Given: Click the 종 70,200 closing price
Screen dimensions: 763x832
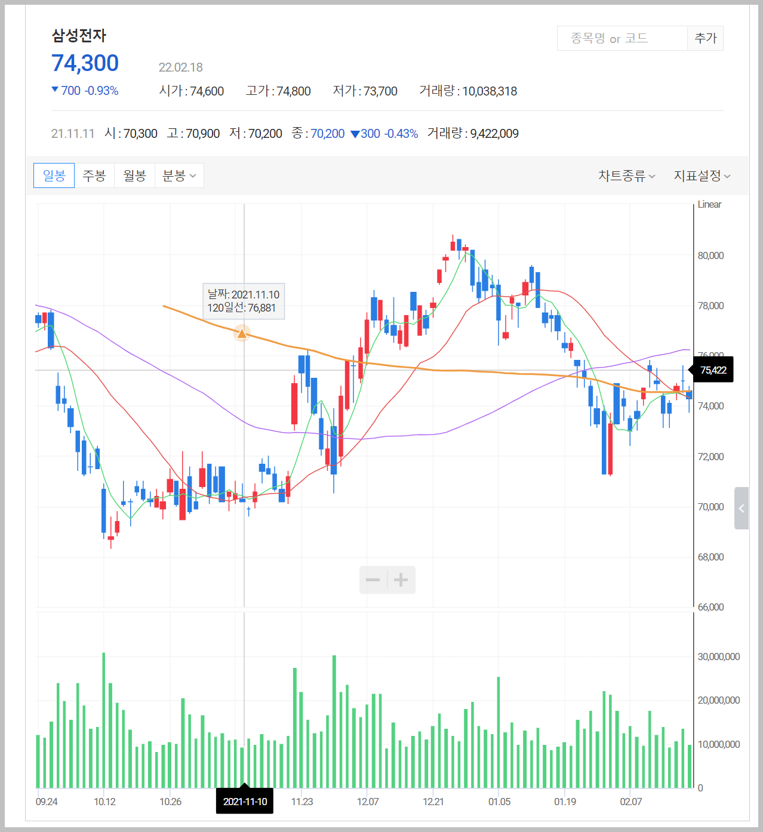Looking at the screenshot, I should 318,133.
